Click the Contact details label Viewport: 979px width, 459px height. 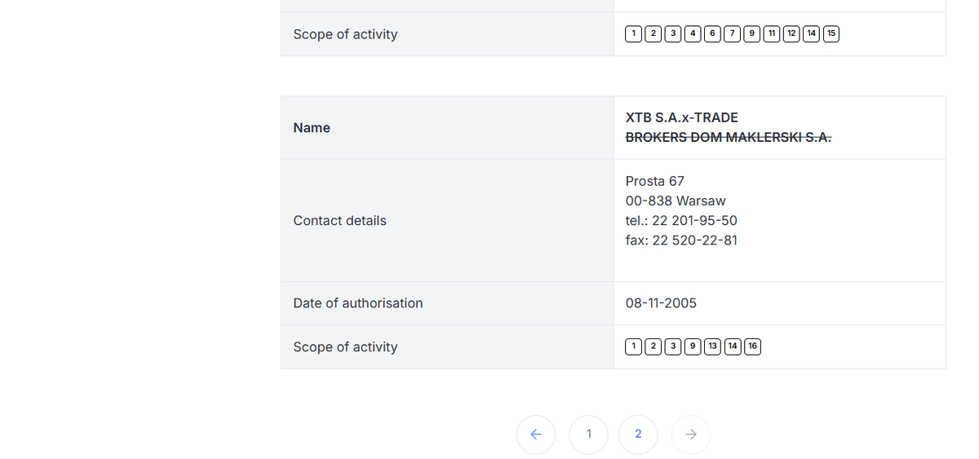point(339,220)
